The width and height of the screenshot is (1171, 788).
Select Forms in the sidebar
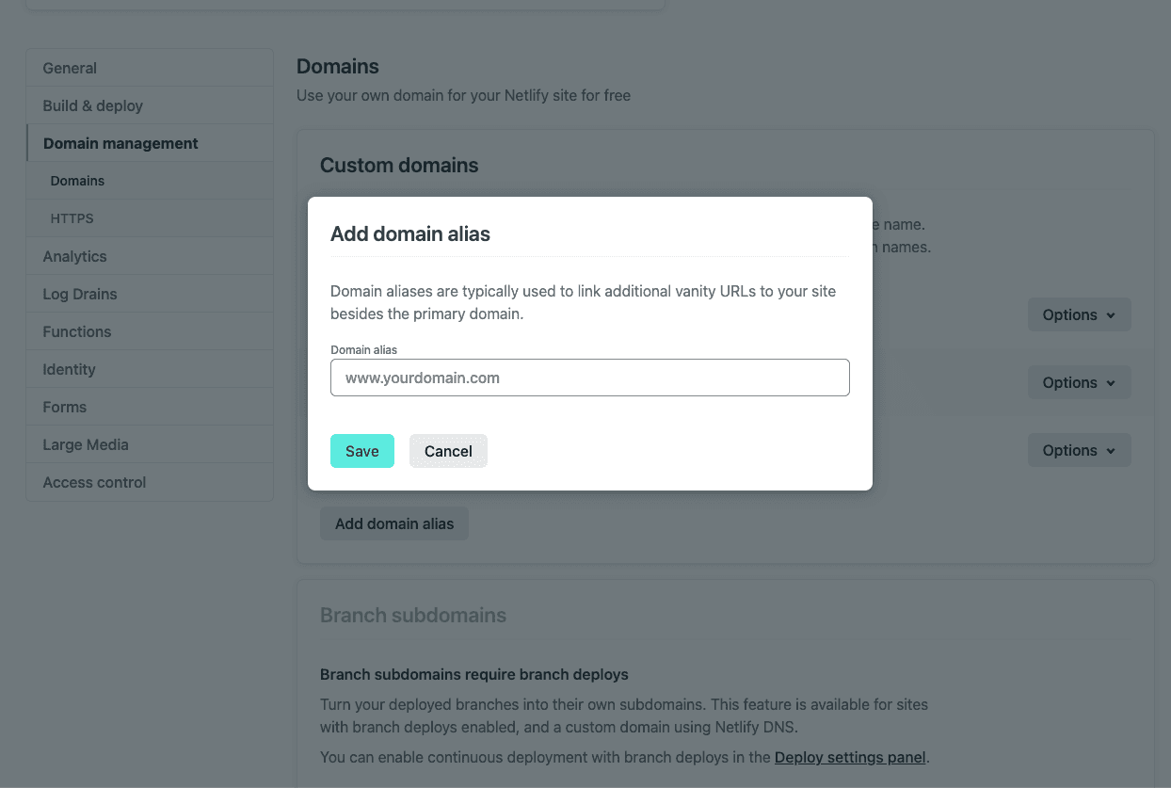point(64,407)
